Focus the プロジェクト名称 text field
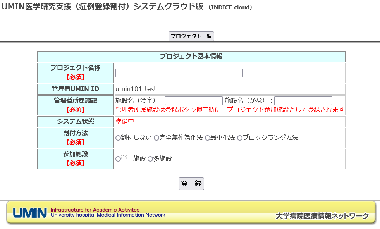380x229 pixels. coord(179,73)
